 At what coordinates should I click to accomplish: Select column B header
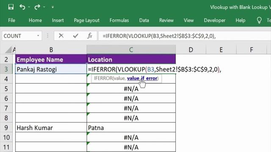click(51, 50)
